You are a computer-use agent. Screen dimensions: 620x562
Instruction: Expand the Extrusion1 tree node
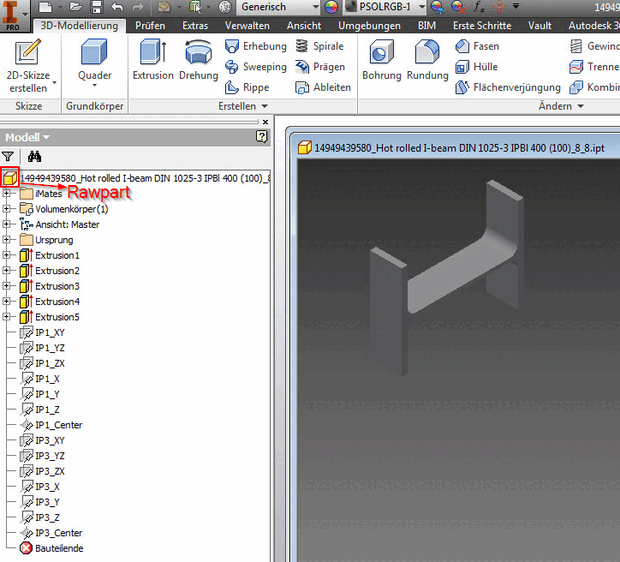click(6, 255)
